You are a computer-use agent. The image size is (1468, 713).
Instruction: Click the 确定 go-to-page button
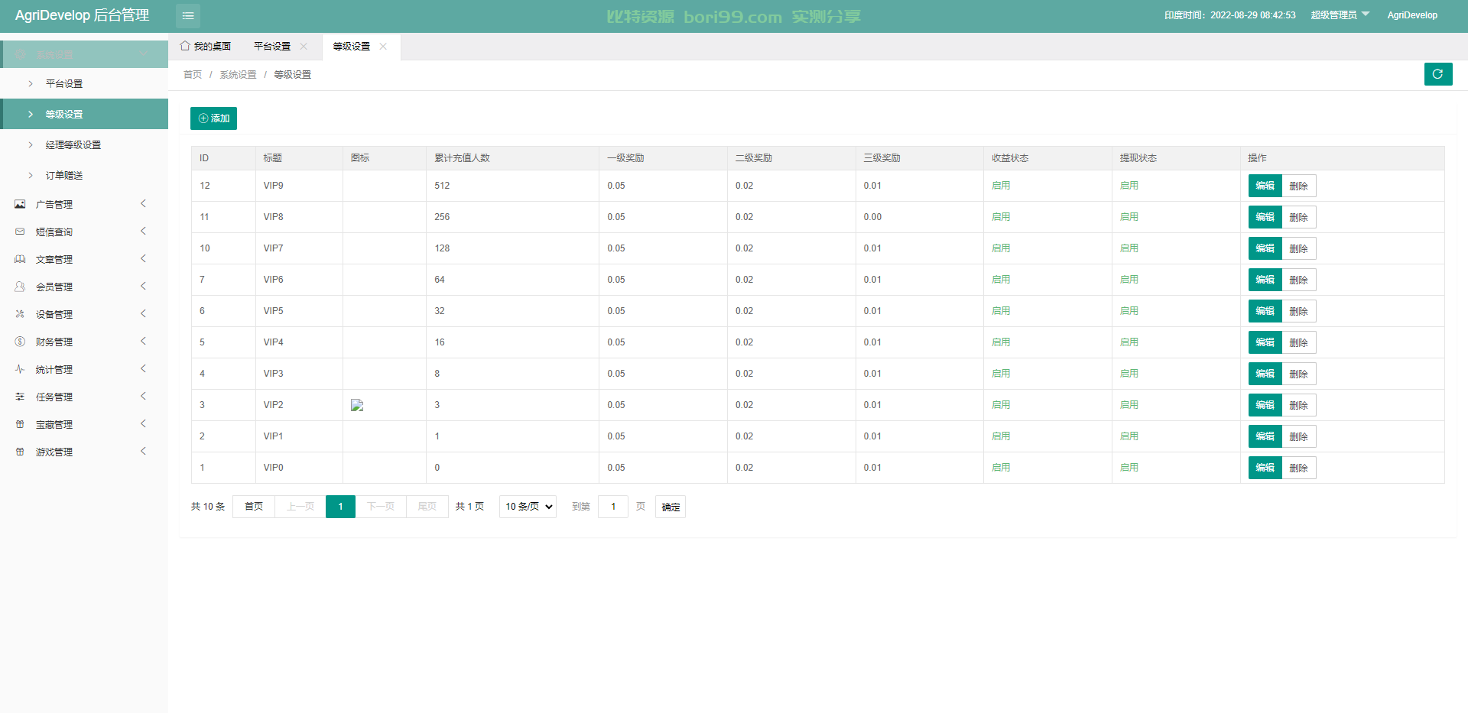pos(671,507)
